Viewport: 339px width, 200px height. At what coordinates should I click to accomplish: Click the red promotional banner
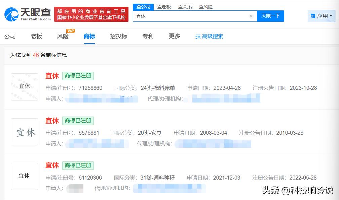tap(91, 14)
